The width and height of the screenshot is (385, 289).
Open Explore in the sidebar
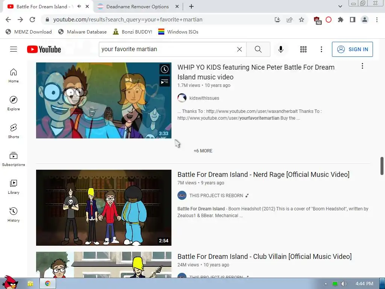point(14,103)
